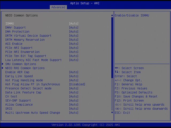Change Hot Plug Handling mode value

74,80
